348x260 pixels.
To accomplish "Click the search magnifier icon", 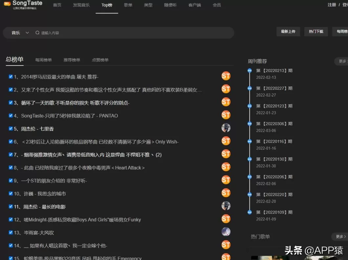I will point(37,33).
